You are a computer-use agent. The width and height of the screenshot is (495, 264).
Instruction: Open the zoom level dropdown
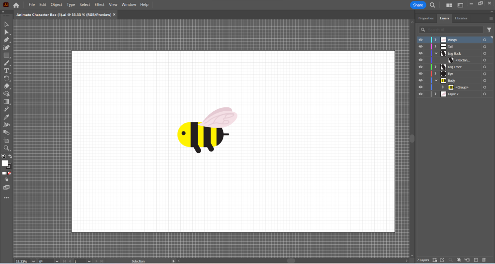click(x=33, y=261)
